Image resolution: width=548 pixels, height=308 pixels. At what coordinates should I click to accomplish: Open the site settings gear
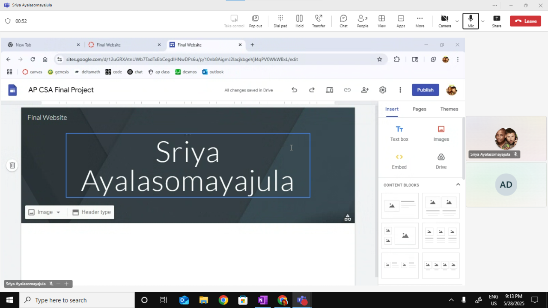[383, 90]
